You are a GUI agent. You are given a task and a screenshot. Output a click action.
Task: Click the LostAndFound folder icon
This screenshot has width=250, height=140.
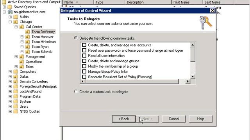[x=16, y=91]
